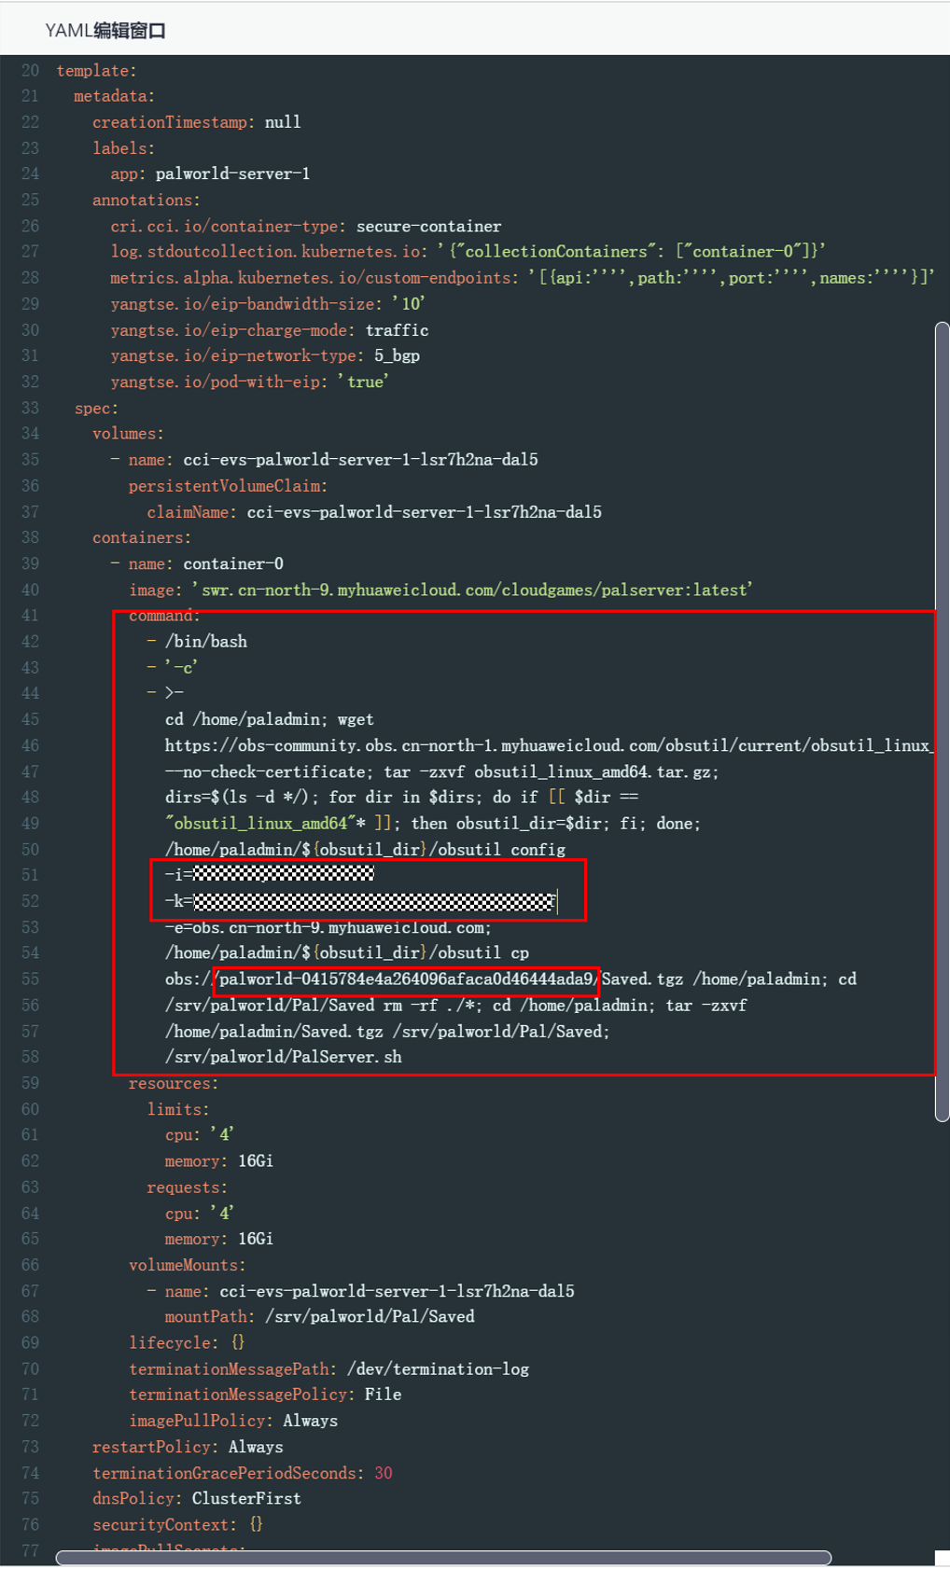950x1569 pixels.
Task: Click the mountPath /srv/palworld/Pal/Saved value
Action: [370, 1317]
